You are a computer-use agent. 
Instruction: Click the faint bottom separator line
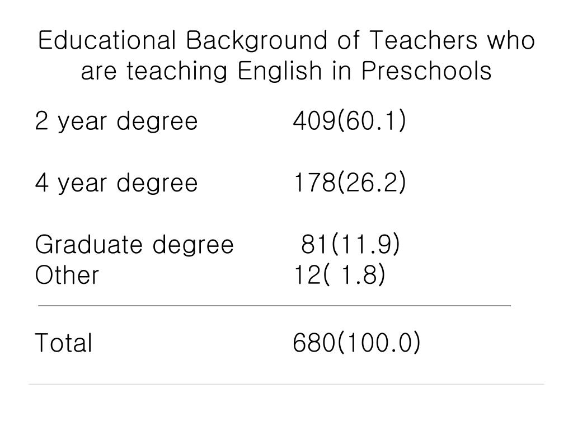click(286, 384)
